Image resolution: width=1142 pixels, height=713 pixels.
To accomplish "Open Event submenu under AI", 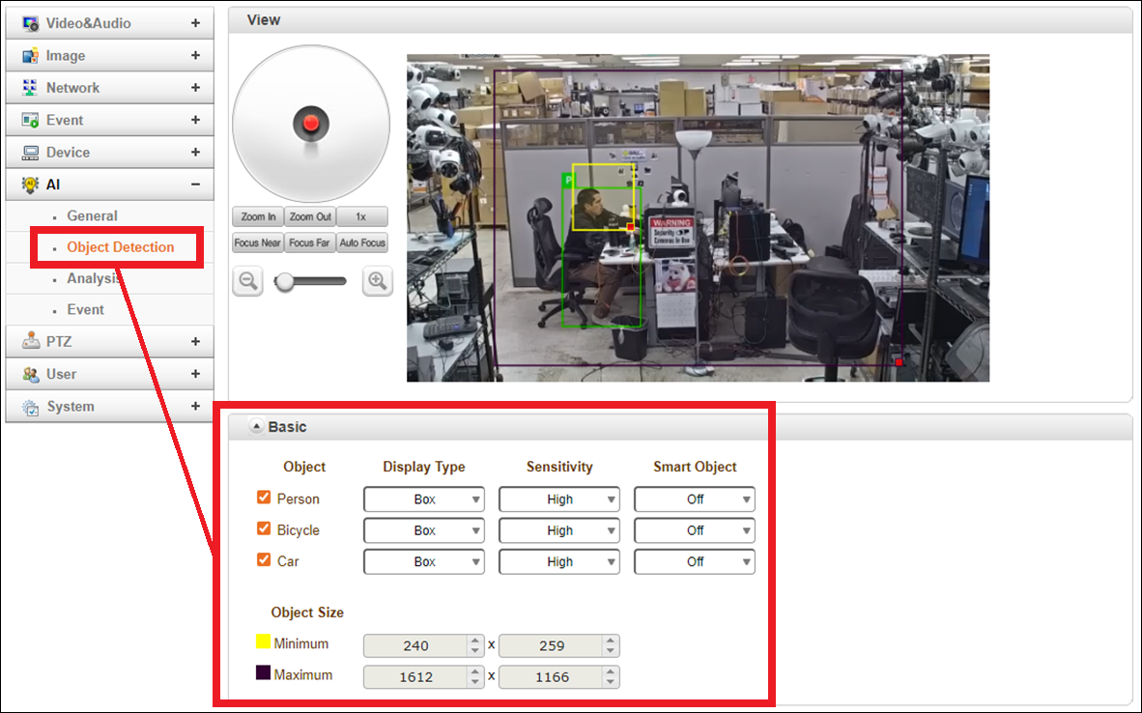I will [85, 309].
